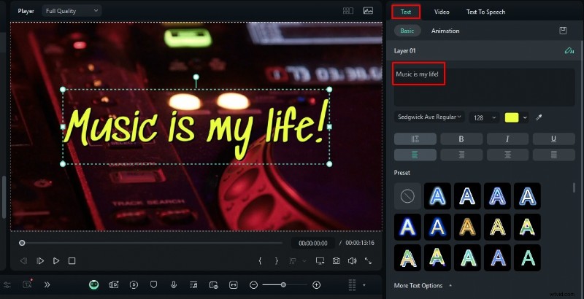The image size is (584, 299).
Task: Open the Sedgwick Ave Regular font dropdown
Action: (x=430, y=117)
